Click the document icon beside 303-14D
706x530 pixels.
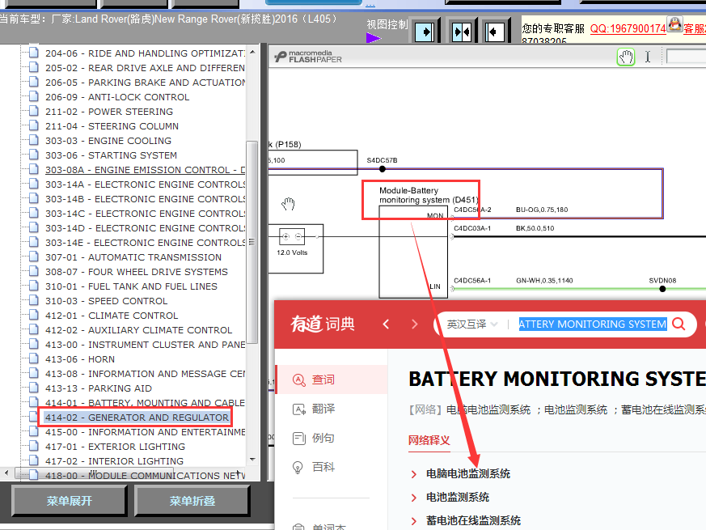click(33, 227)
